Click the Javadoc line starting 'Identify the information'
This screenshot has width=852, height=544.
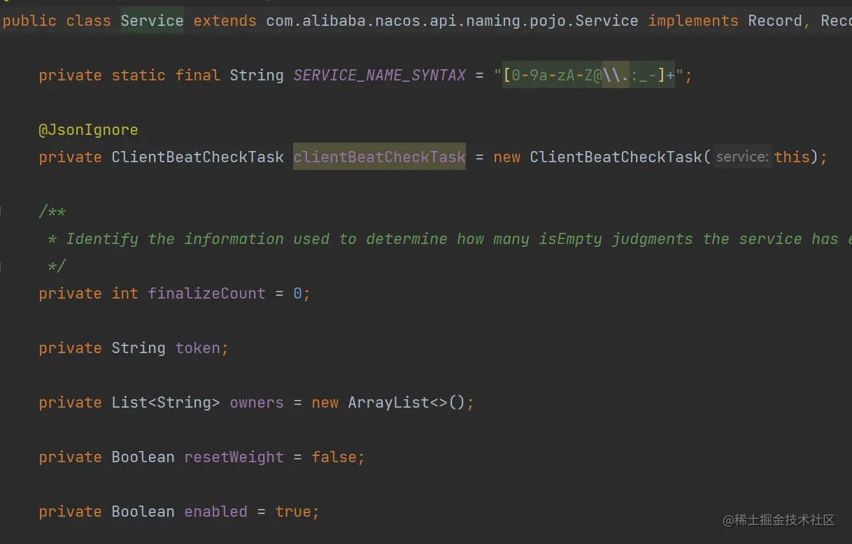click(x=448, y=239)
